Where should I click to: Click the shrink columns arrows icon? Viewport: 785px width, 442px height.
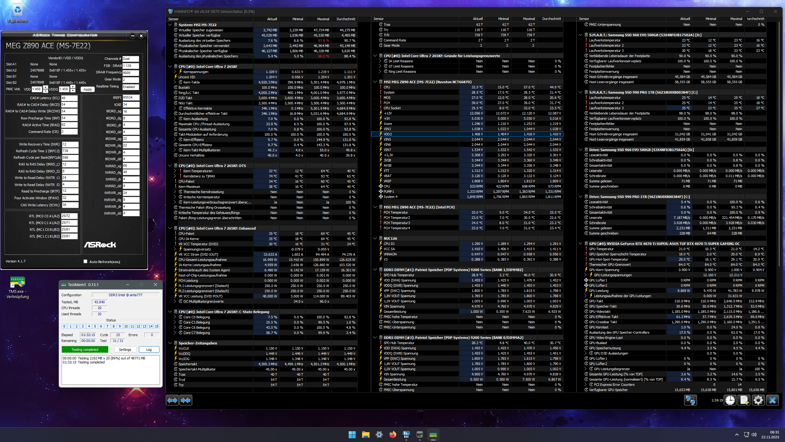pos(186,400)
